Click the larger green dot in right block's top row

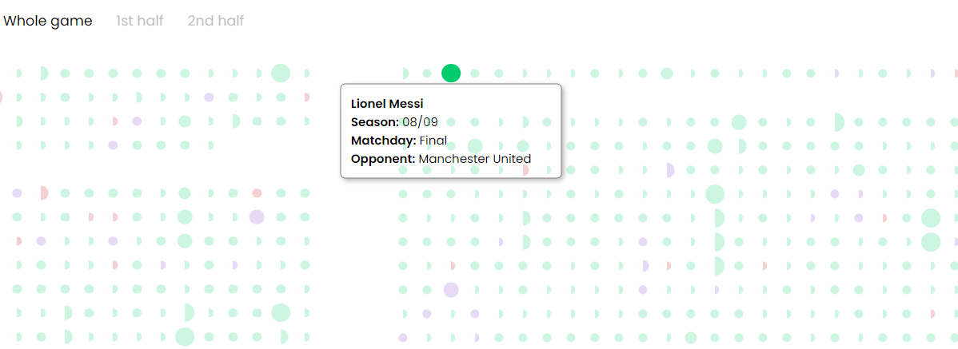[x=667, y=73]
